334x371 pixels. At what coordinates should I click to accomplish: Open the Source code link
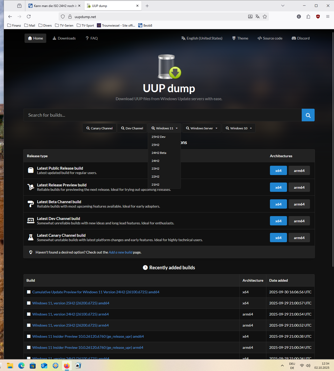[270, 38]
